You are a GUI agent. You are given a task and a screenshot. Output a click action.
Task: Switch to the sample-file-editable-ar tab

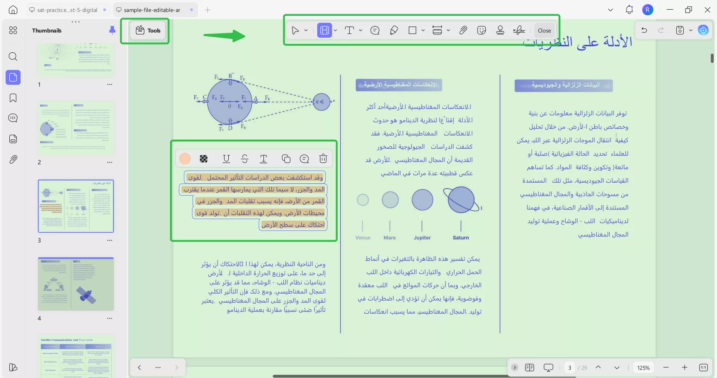tap(151, 10)
